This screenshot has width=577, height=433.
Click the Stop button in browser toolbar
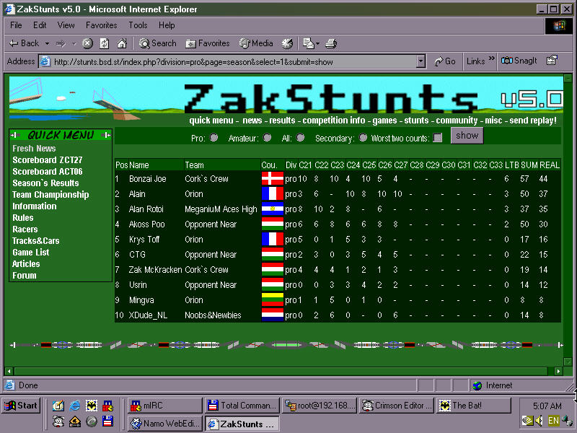point(87,43)
